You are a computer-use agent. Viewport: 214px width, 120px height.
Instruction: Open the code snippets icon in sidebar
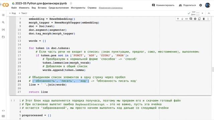tap(3, 111)
